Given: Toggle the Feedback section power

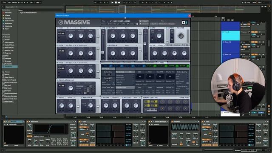Looking at the screenshot, I should (x=82, y=98).
